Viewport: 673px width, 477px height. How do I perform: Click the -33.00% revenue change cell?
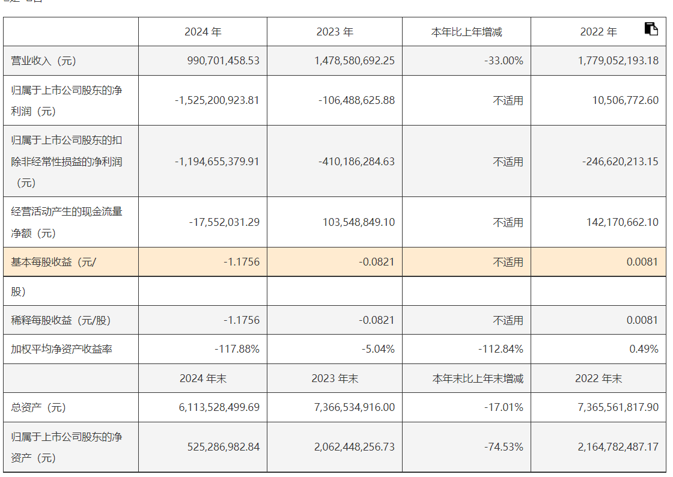503,61
